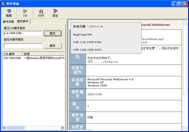The height and width of the screenshot is (132, 189).
Task: Focus the CVE number input containing cve-1999-0386
Action: [x=23, y=33]
